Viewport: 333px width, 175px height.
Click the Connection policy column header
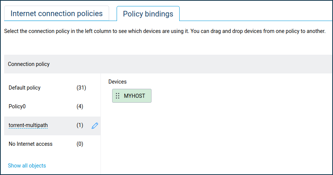point(28,64)
